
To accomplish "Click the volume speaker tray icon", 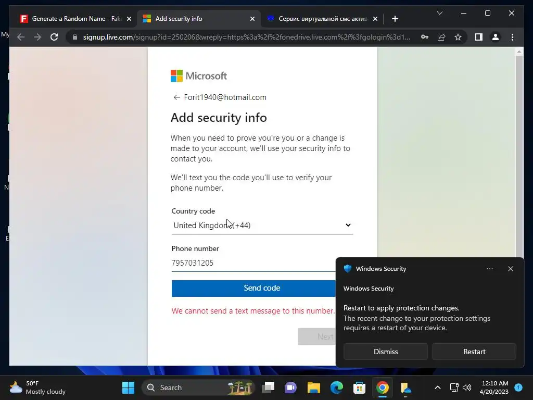I will [467, 387].
